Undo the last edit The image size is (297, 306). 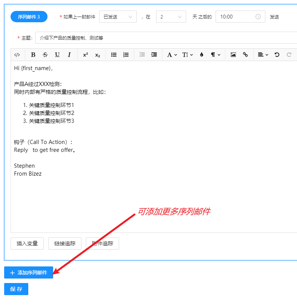pos(277,55)
